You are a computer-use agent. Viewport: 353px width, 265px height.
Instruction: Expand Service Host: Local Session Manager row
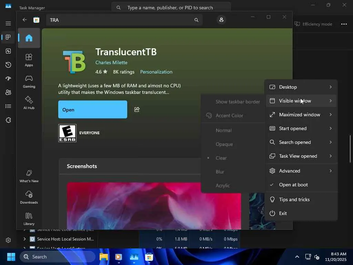(x=24, y=239)
